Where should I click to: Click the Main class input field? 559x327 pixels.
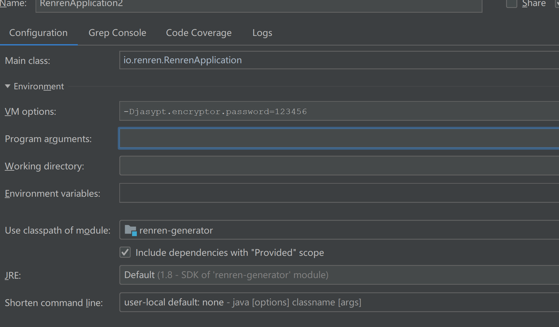pos(339,60)
